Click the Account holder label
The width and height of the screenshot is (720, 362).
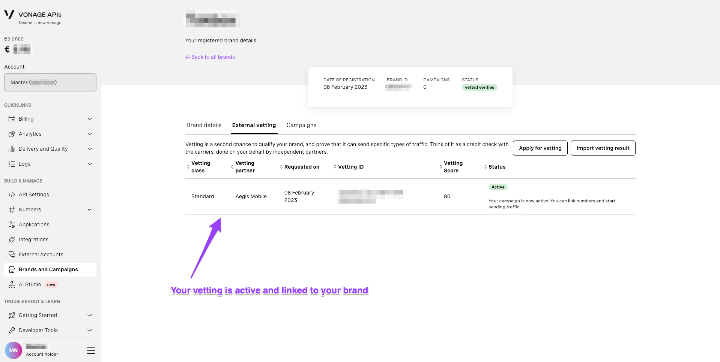[x=42, y=354]
